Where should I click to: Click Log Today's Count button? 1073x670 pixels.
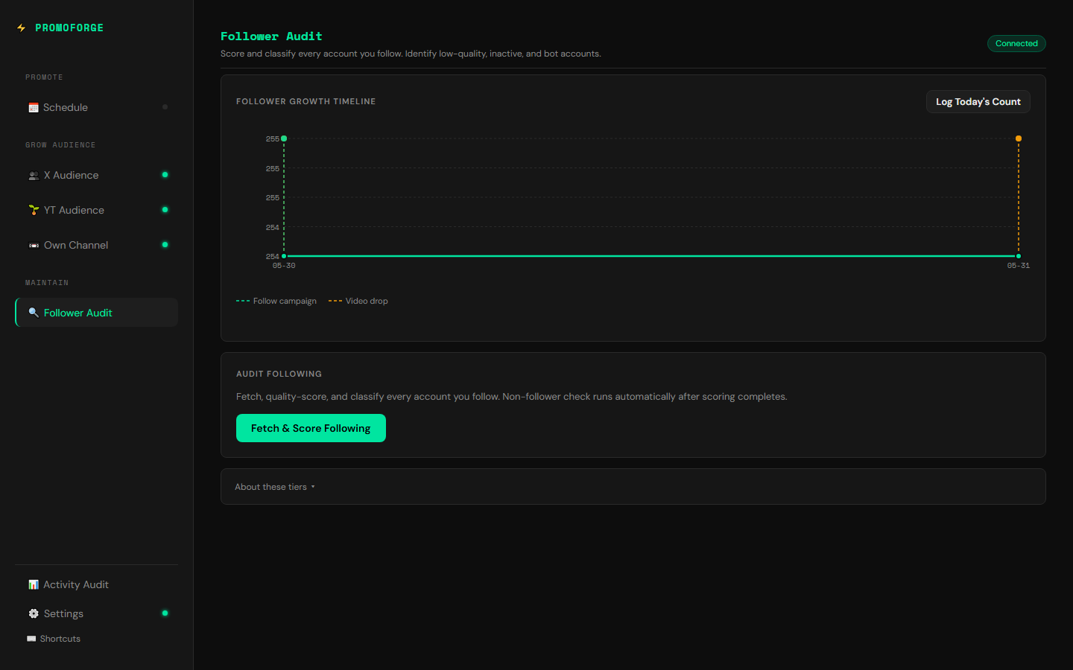coord(978,102)
